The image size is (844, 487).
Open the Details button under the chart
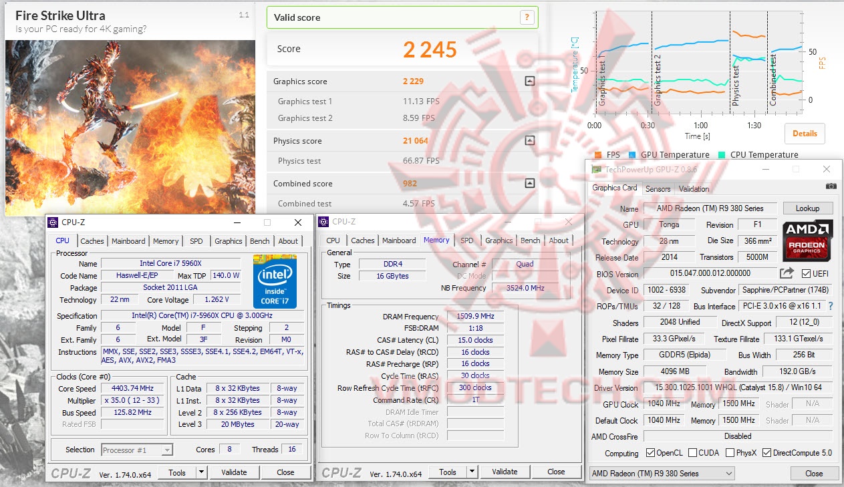tap(805, 134)
